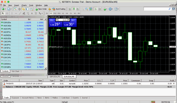Click the blue SELL button
Viewport: 177px width, 103px height.
tap(52, 20)
